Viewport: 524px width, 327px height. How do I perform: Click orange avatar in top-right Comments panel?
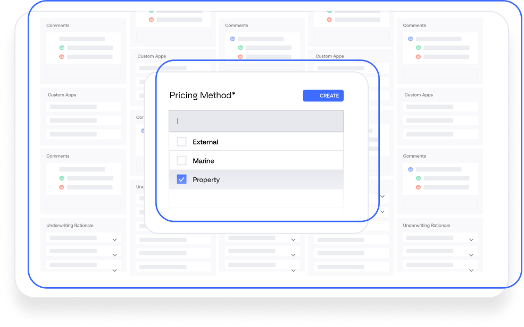tap(418, 56)
